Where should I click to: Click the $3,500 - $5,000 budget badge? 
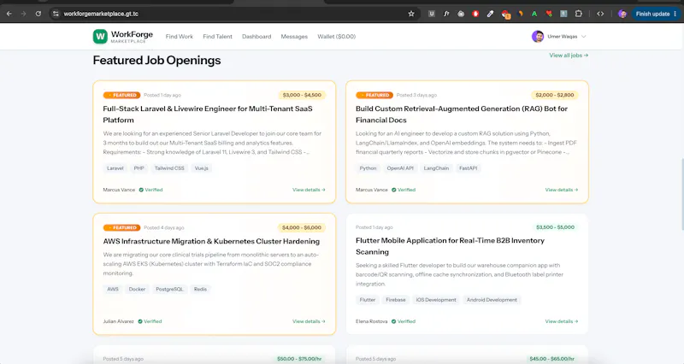pyautogui.click(x=555, y=227)
